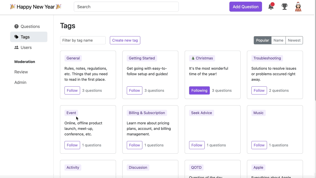316x178 pixels.
Task: Focus the Filter by tag name field
Action: (x=83, y=40)
